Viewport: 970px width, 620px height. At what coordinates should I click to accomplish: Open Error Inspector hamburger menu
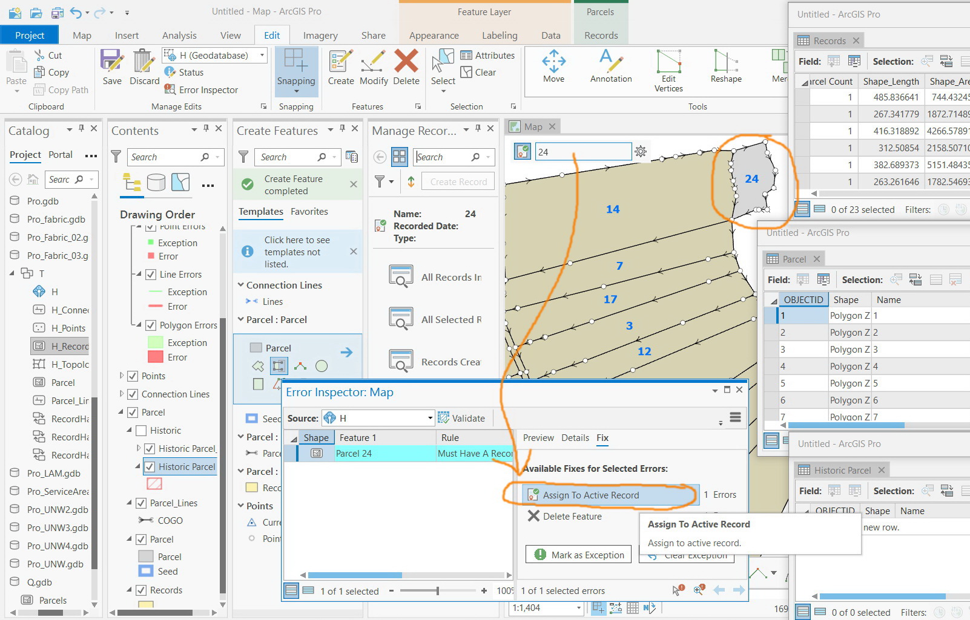(x=735, y=417)
